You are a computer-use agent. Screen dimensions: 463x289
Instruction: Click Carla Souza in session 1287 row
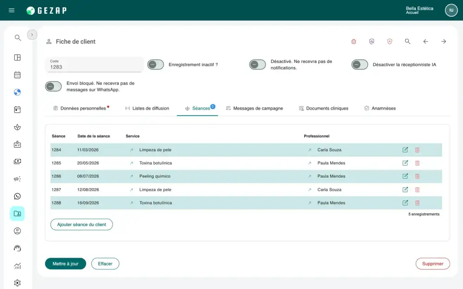point(329,190)
